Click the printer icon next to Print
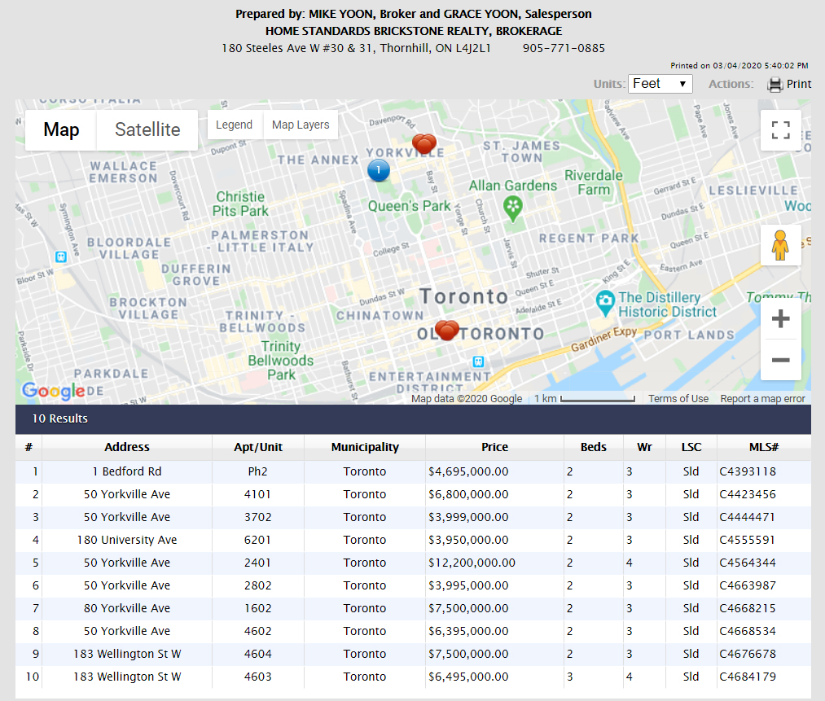This screenshot has height=701, width=825. [775, 84]
